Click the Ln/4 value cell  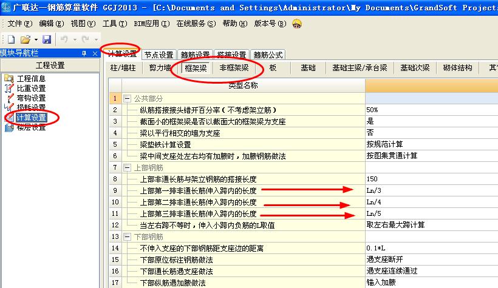pyautogui.click(x=431, y=202)
